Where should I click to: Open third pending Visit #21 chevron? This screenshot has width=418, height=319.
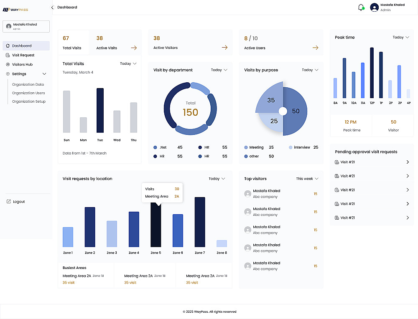(408, 190)
